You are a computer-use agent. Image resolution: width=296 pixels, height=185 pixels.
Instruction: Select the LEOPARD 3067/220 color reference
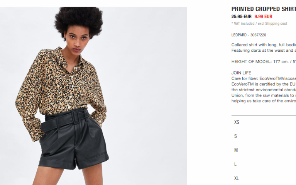[249, 35]
